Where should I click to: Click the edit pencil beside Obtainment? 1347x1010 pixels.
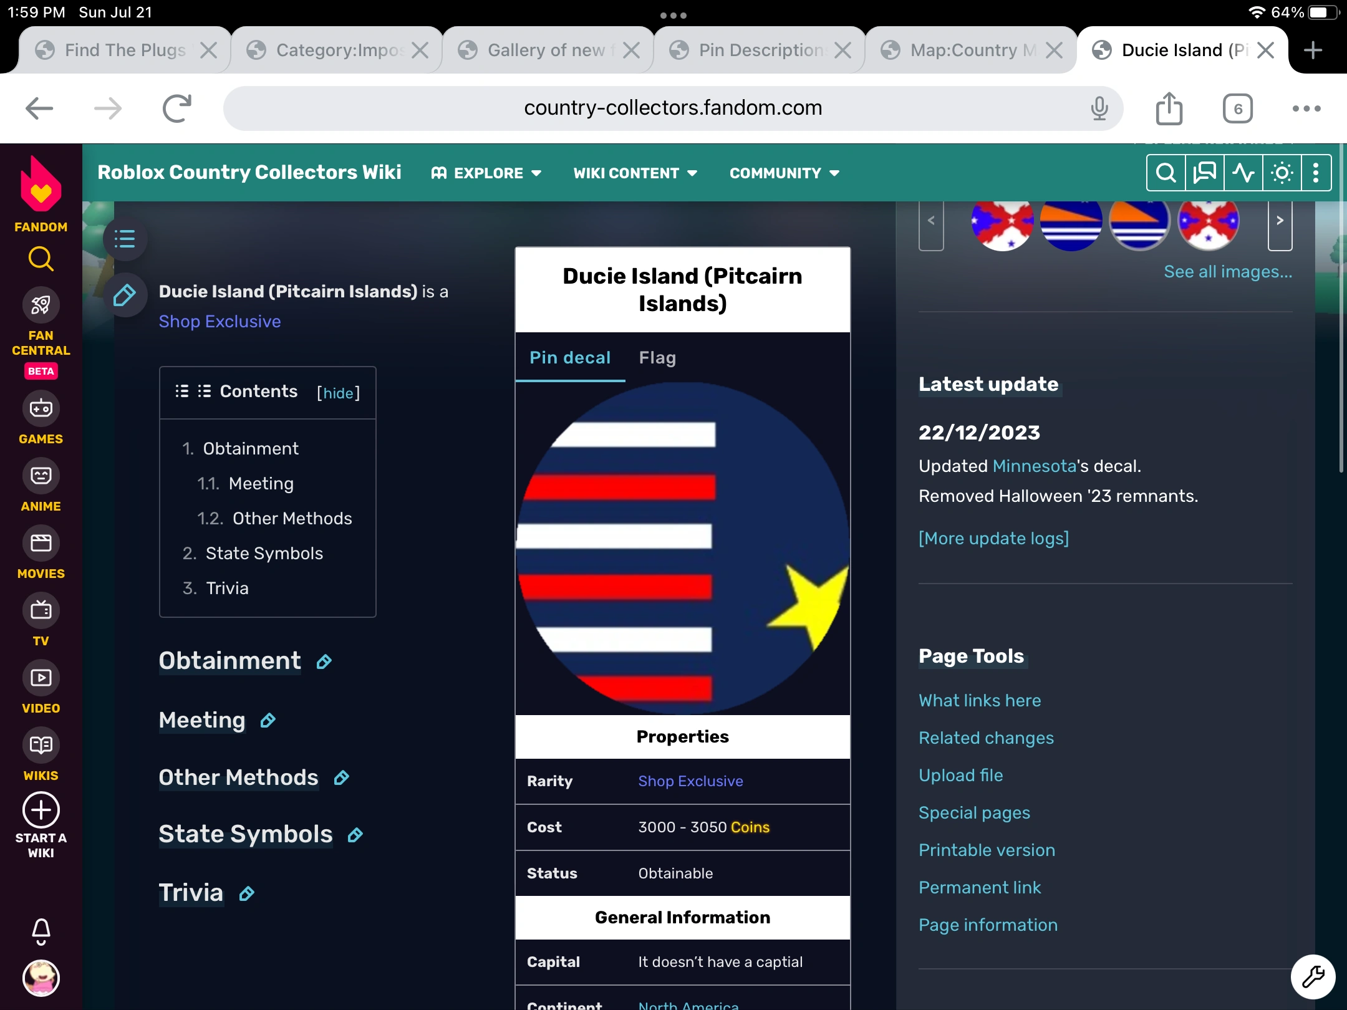point(324,662)
